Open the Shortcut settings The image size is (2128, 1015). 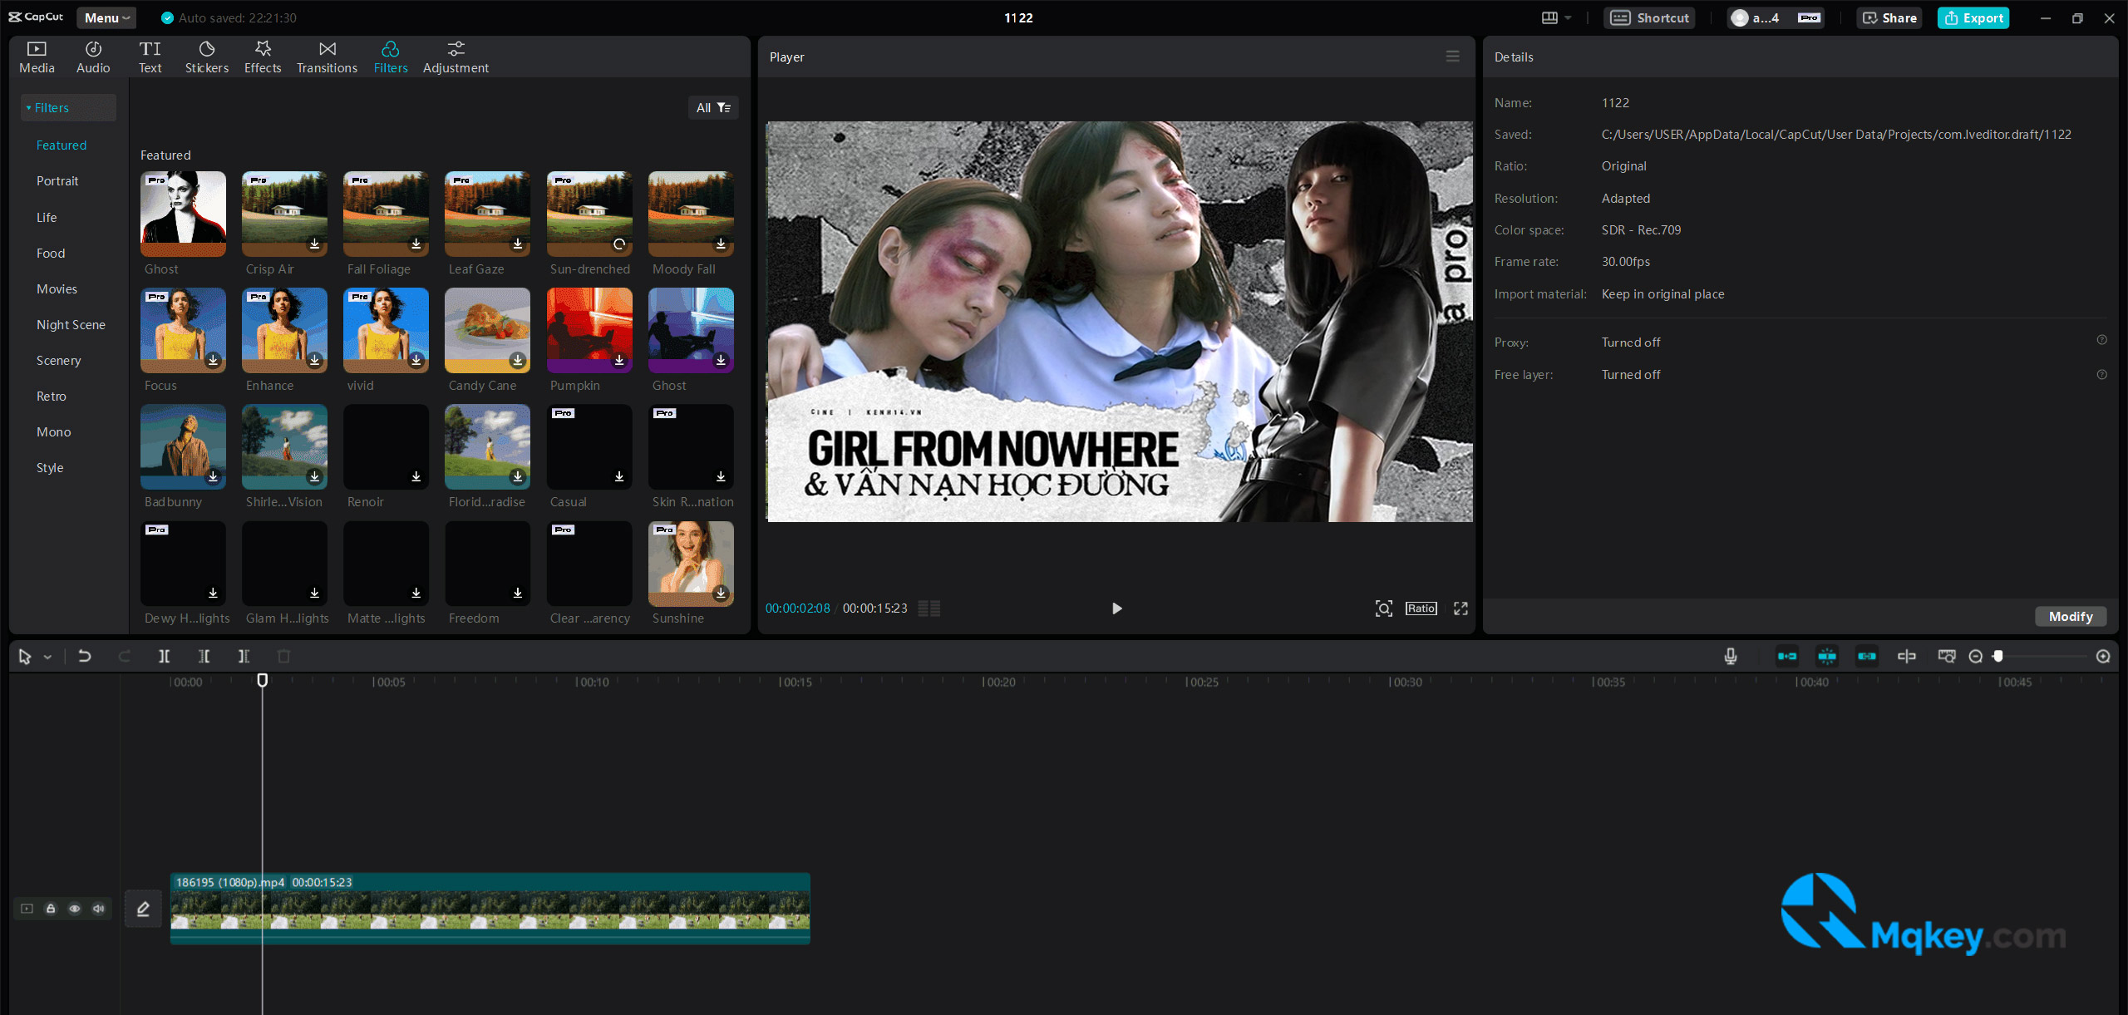click(x=1649, y=17)
